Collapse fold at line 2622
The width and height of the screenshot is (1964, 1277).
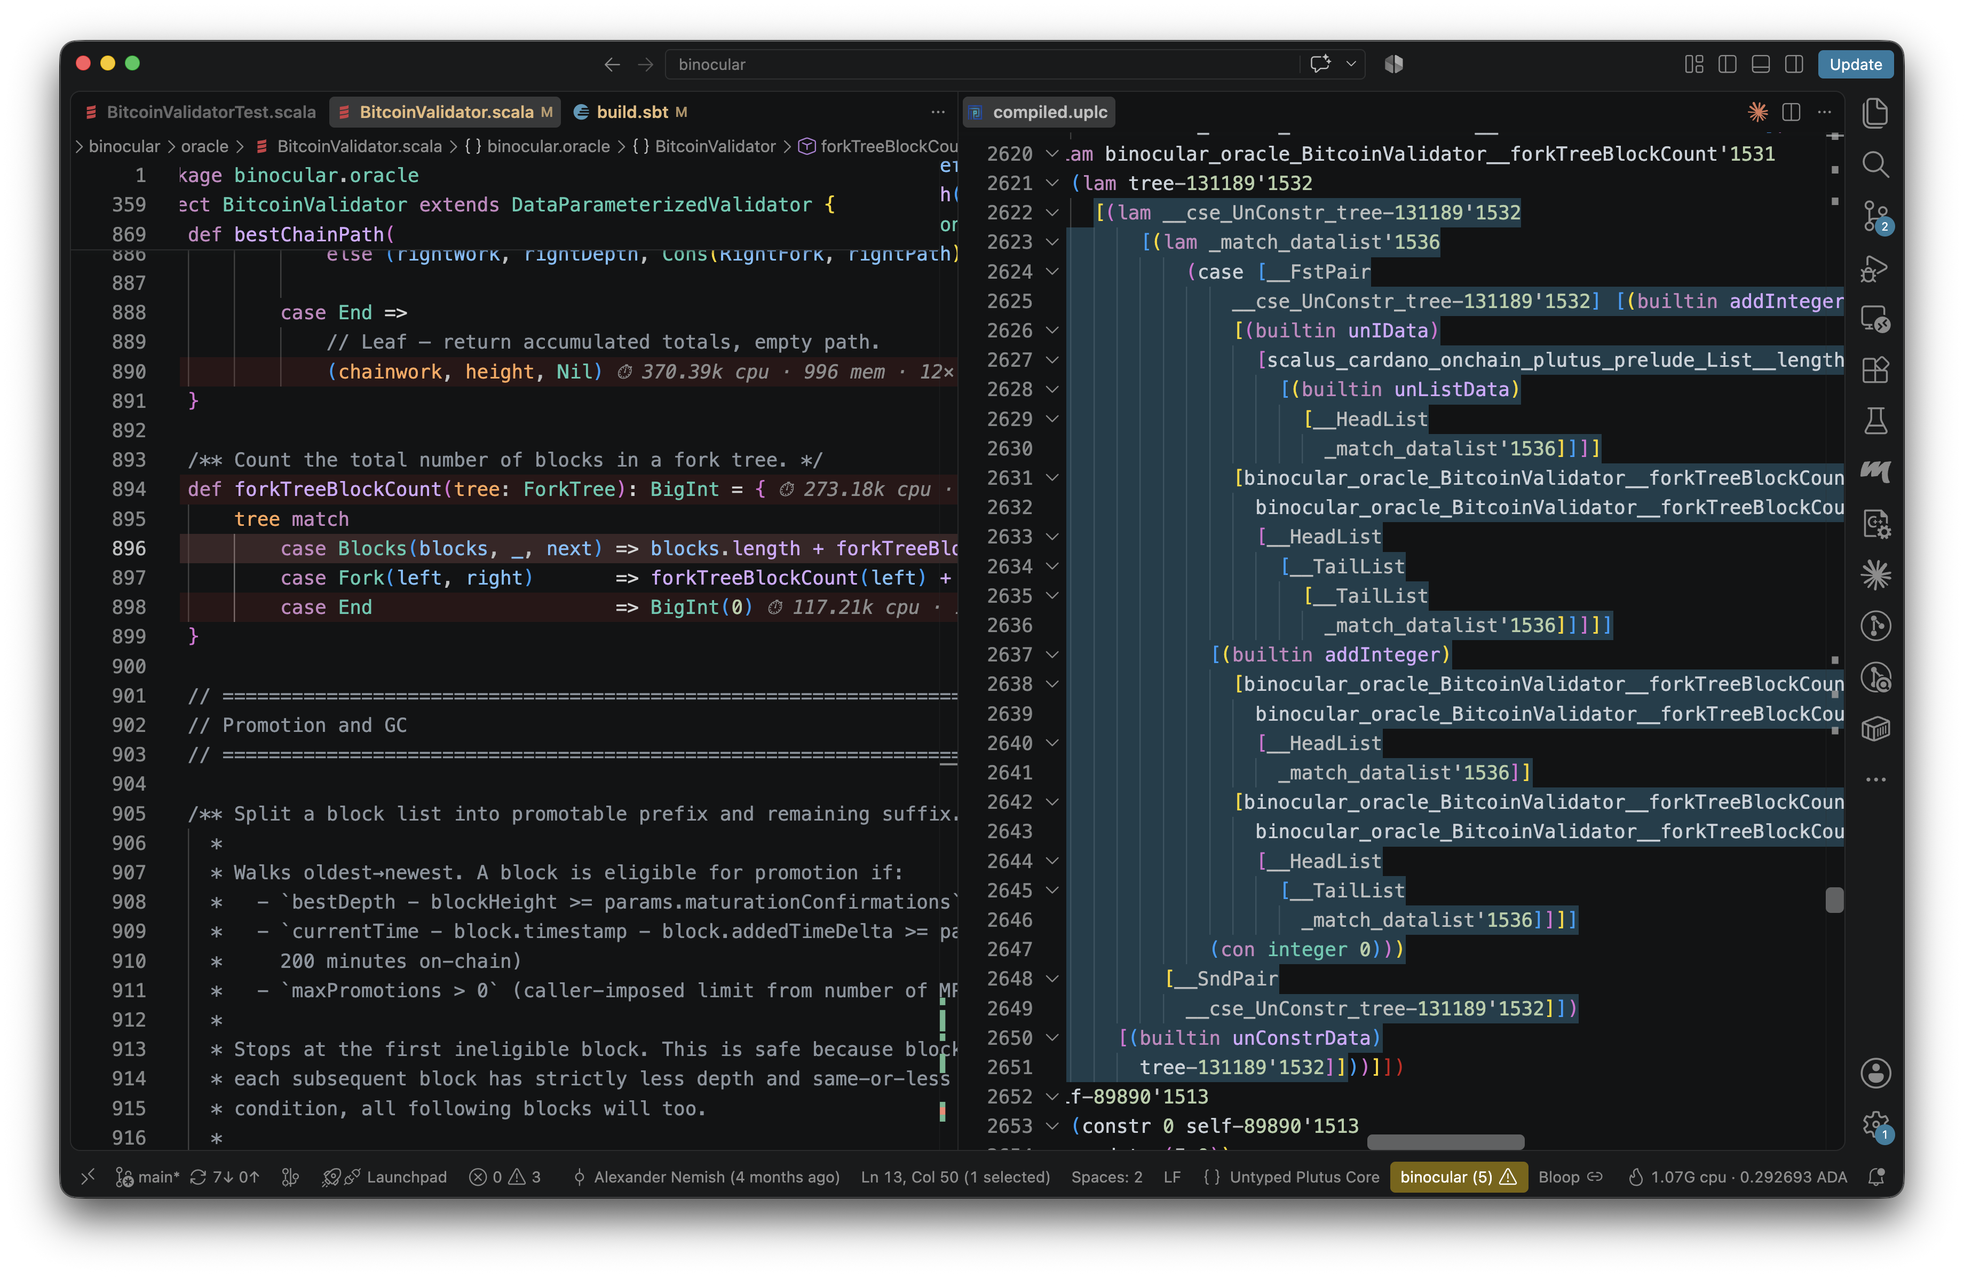1052,213
